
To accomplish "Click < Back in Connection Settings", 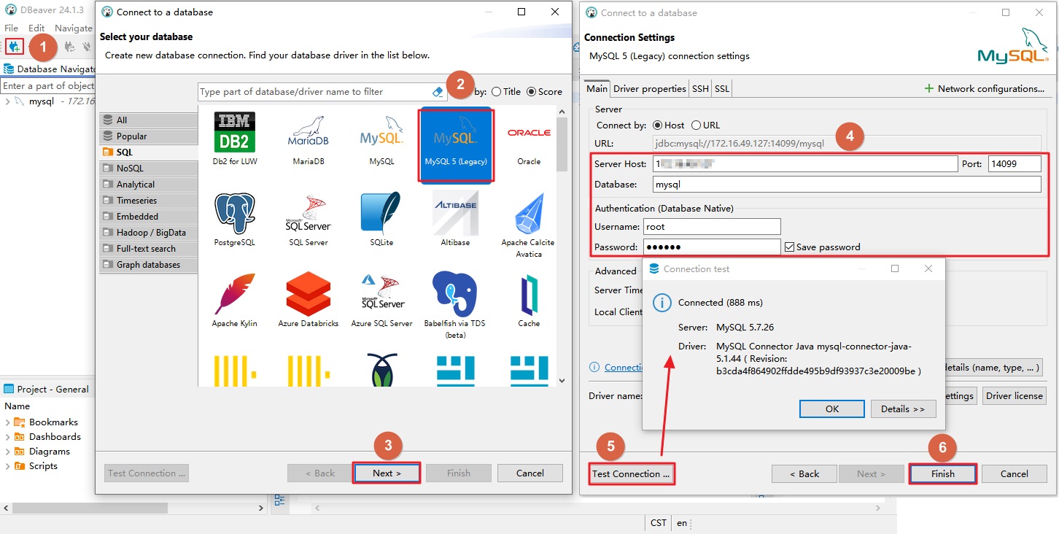I will [804, 473].
